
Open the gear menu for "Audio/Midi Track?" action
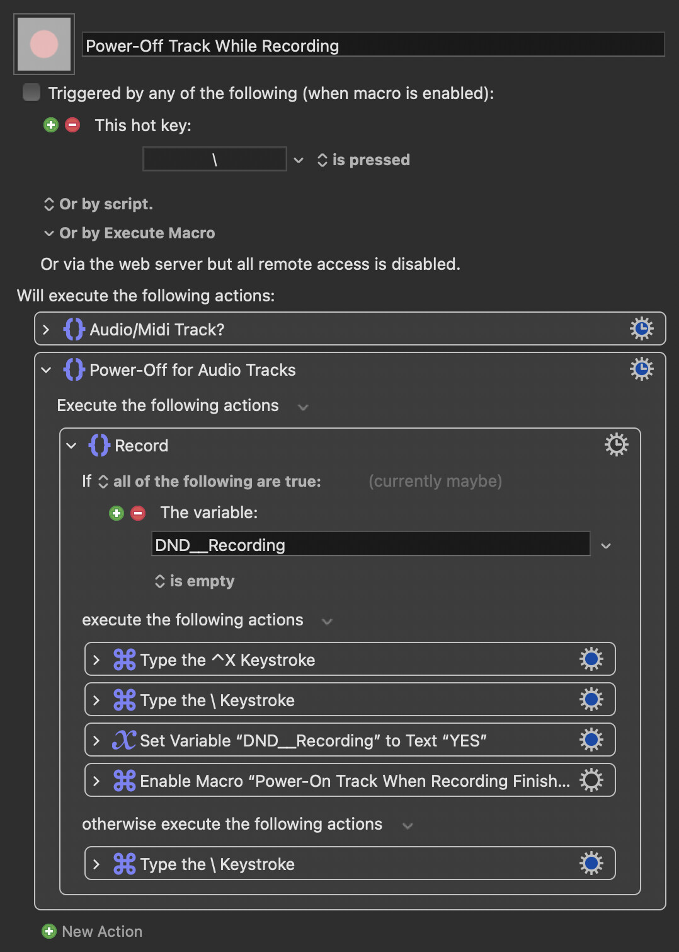[x=641, y=329]
